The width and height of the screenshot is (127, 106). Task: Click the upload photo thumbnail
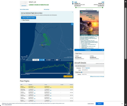click(x=24, y=4)
